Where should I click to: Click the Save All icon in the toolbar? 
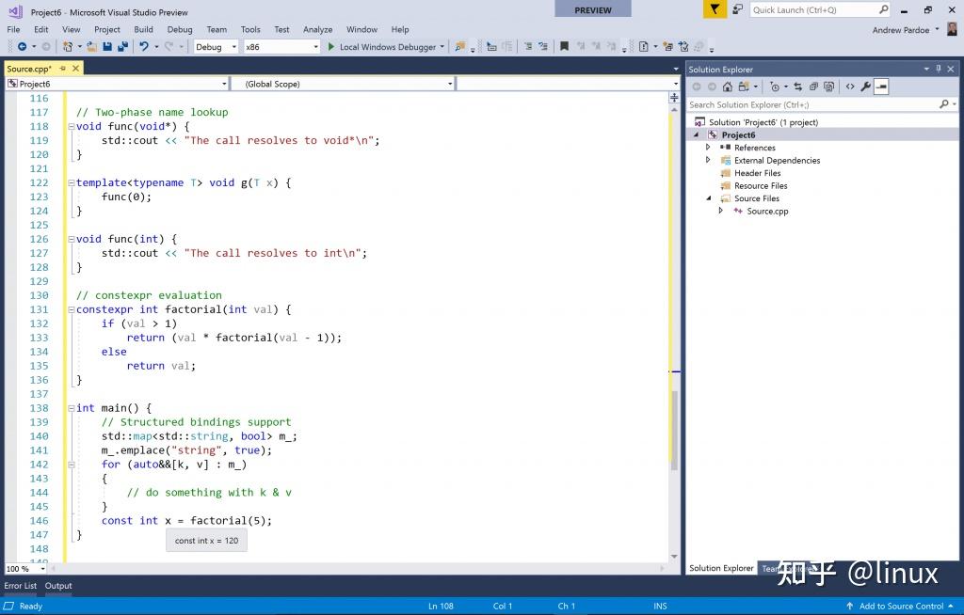[121, 47]
